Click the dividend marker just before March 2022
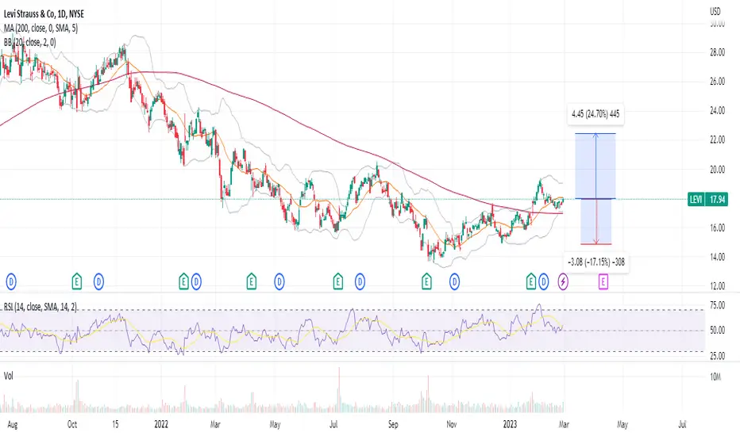 pyautogui.click(x=196, y=282)
